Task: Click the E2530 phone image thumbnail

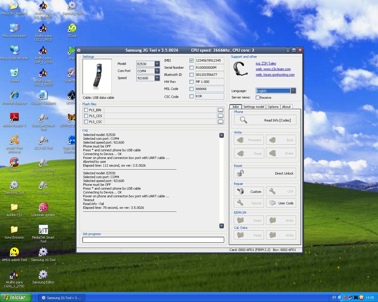Action: pyautogui.click(x=97, y=76)
